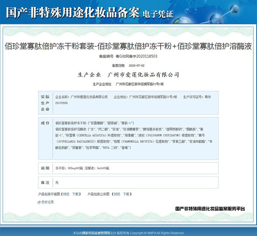Click the 产品包装立体图 label

pyautogui.click(x=99, y=194)
